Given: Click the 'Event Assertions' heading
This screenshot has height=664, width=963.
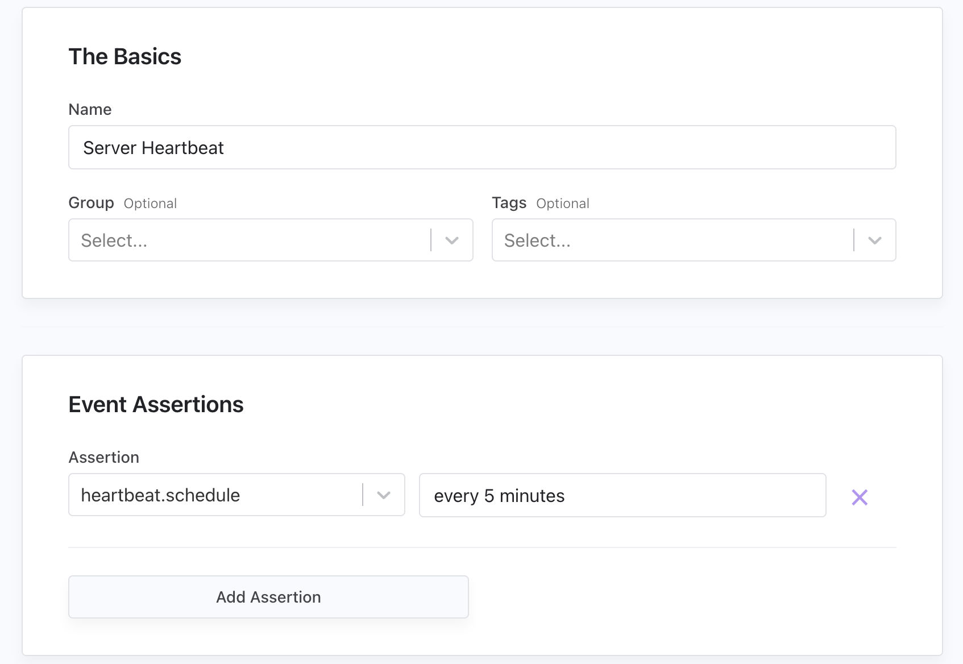Looking at the screenshot, I should (156, 405).
